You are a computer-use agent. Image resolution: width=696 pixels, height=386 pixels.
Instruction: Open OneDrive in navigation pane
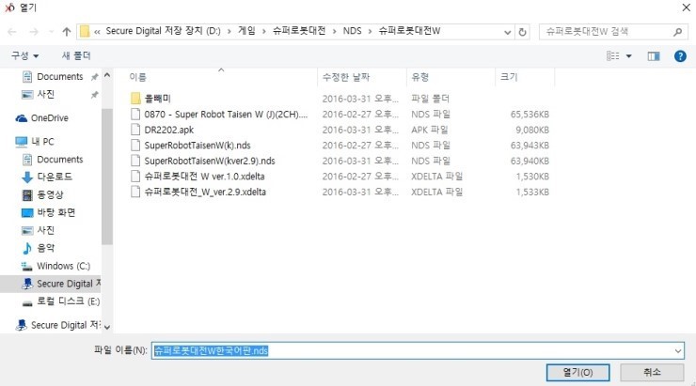tap(42, 118)
